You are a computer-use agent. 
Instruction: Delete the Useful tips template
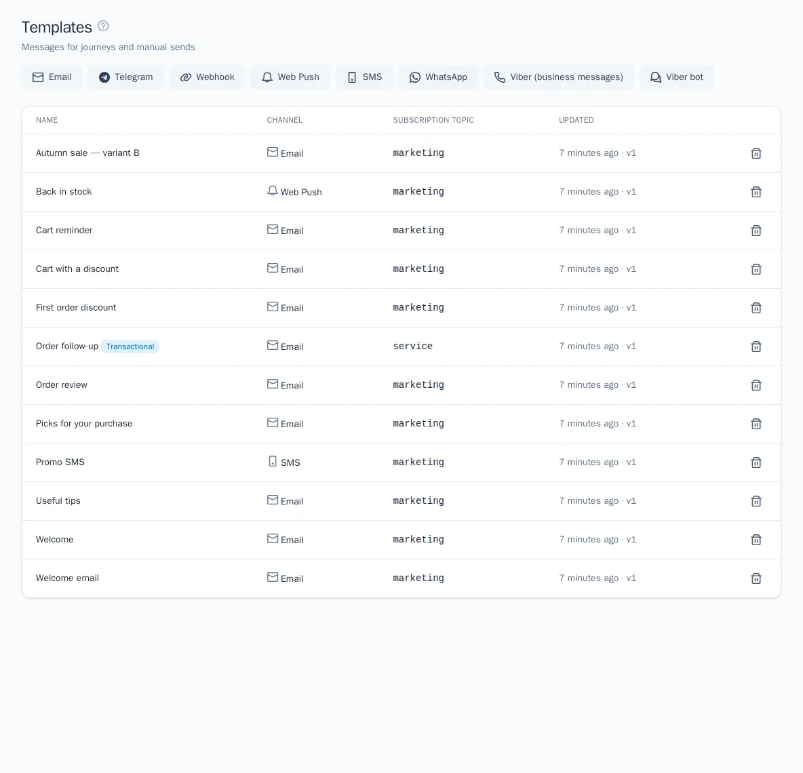pos(756,501)
